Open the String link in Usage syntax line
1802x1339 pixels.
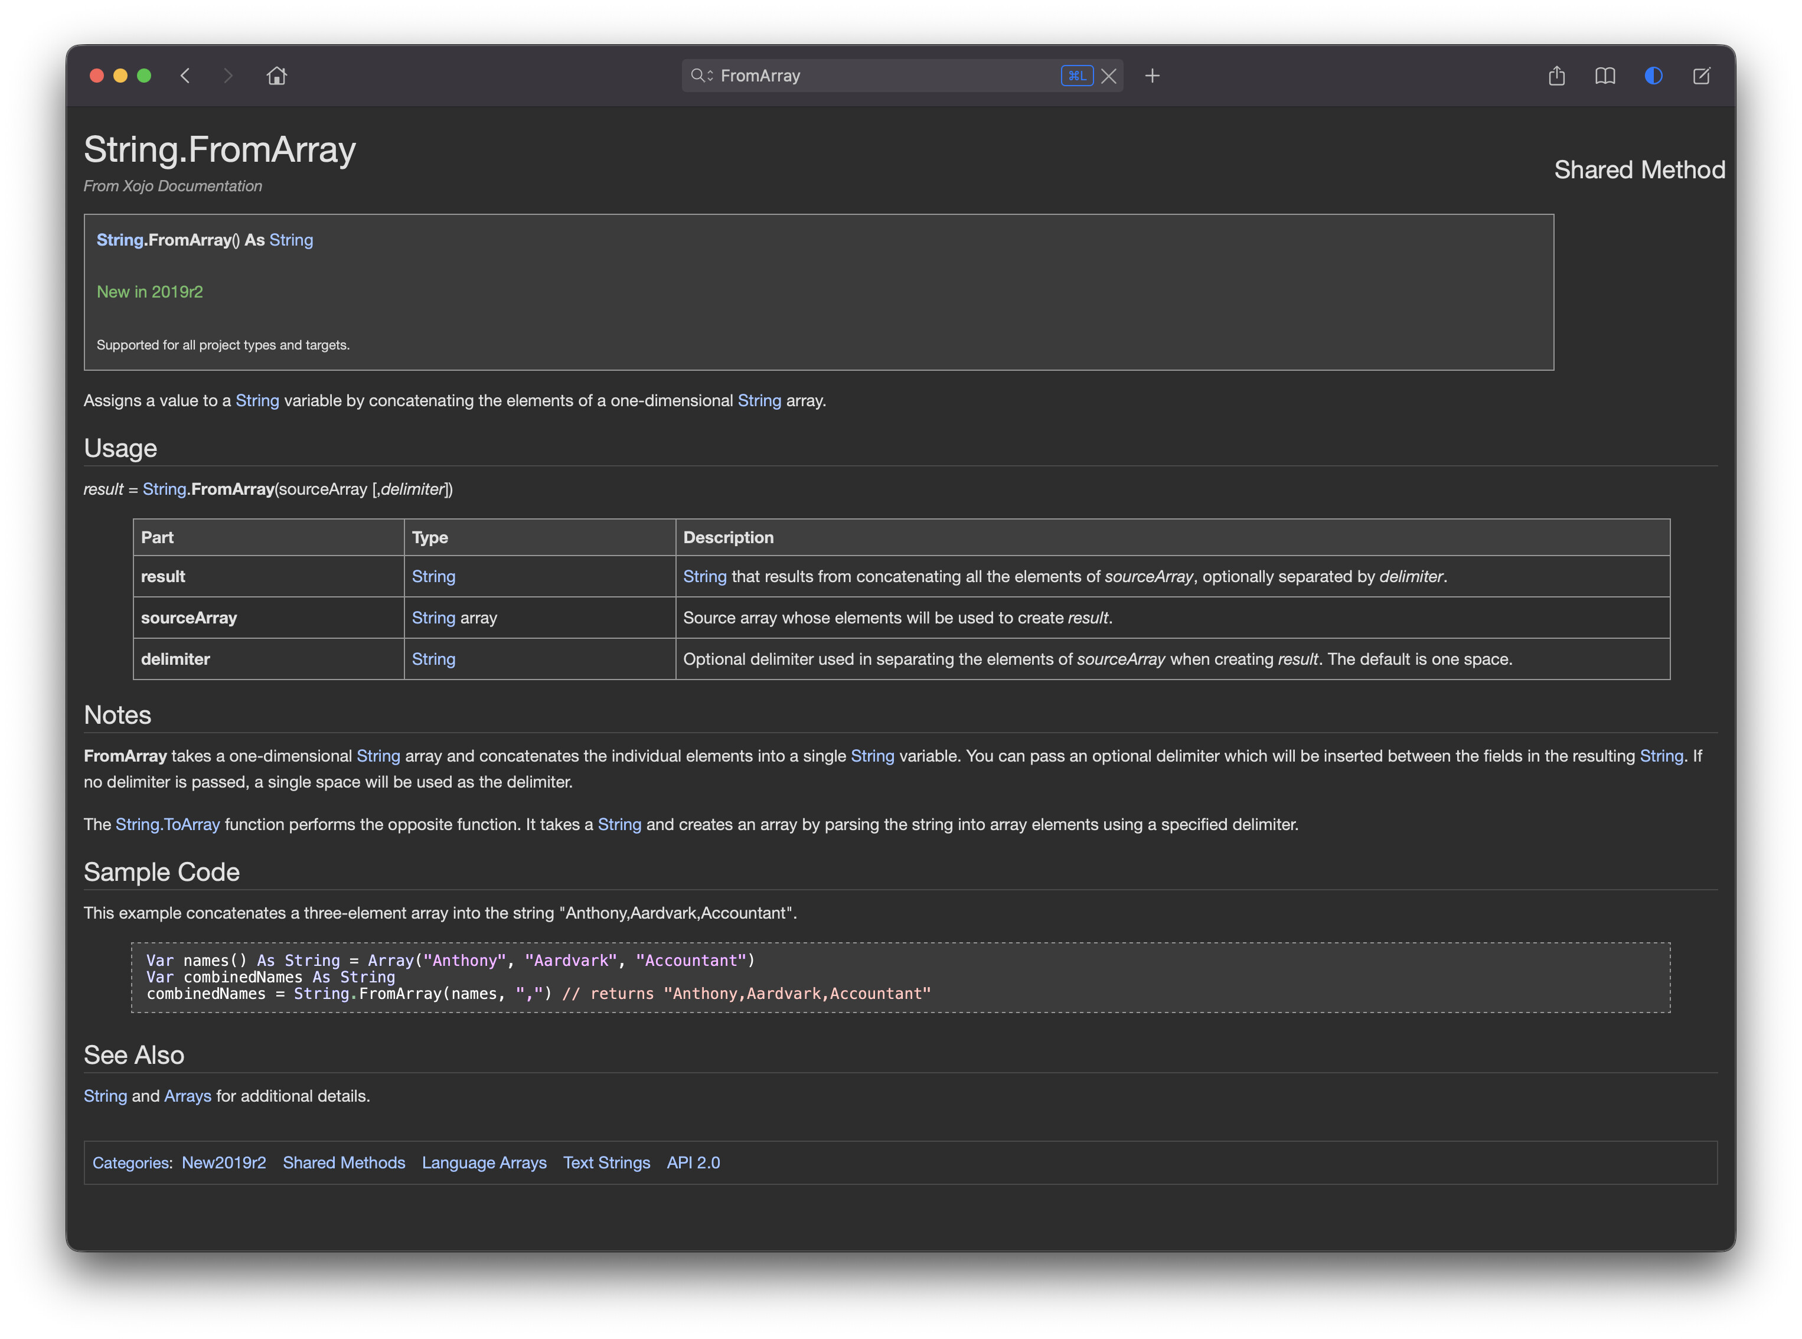[165, 489]
